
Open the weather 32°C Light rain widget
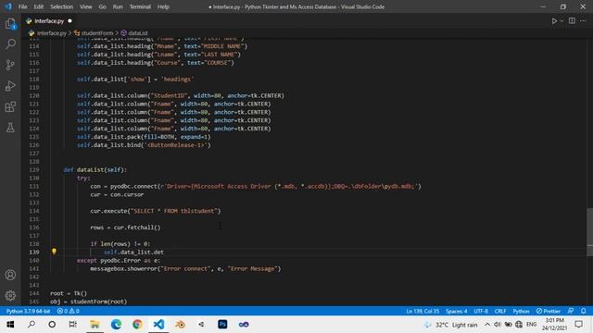pos(451,325)
